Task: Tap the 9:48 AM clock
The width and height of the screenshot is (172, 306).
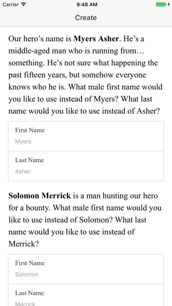Action: click(87, 4)
